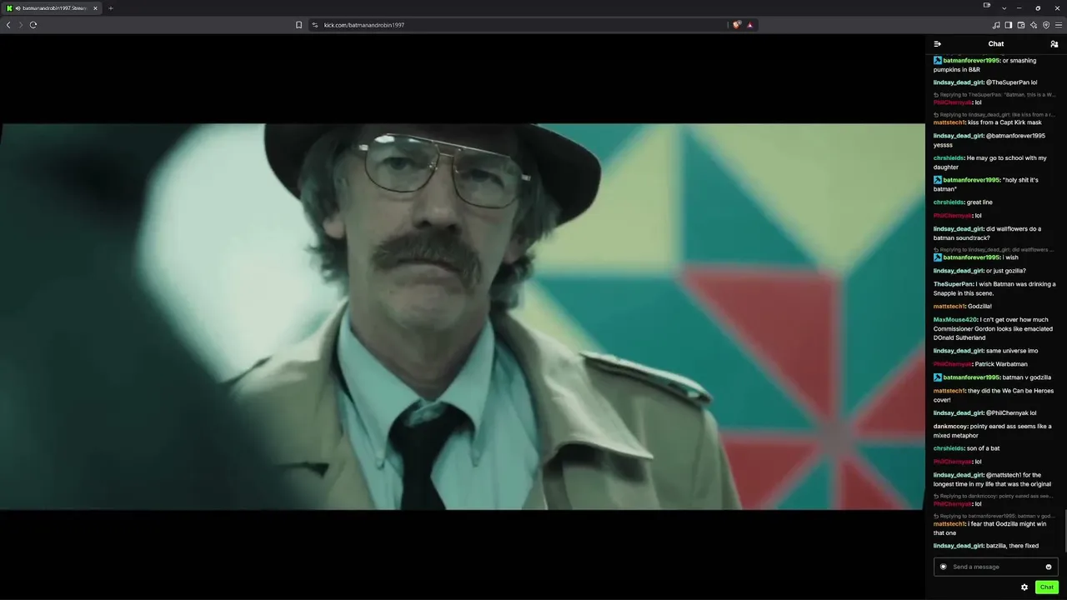
Task: Reload the Kick page
Action: point(33,25)
